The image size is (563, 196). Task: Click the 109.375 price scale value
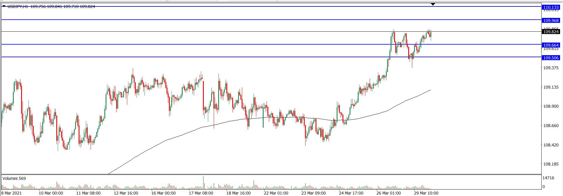(551, 68)
